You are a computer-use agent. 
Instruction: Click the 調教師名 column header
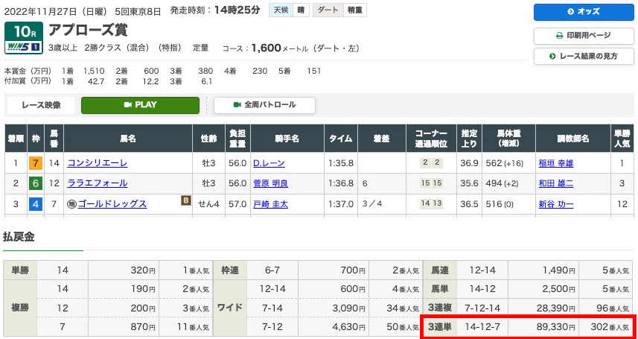[x=573, y=139]
